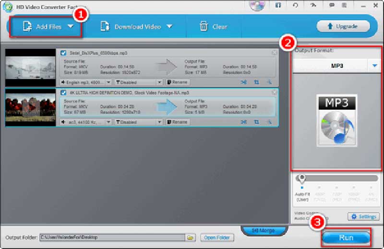Uncheck the 4K ULTRA HIGH DEFINITION DEMO checkbox
This screenshot has width=384, height=249.
63,92
